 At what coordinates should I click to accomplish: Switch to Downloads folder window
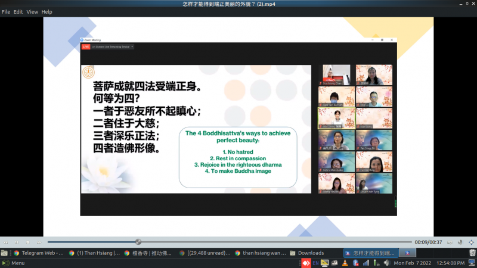tap(306, 253)
